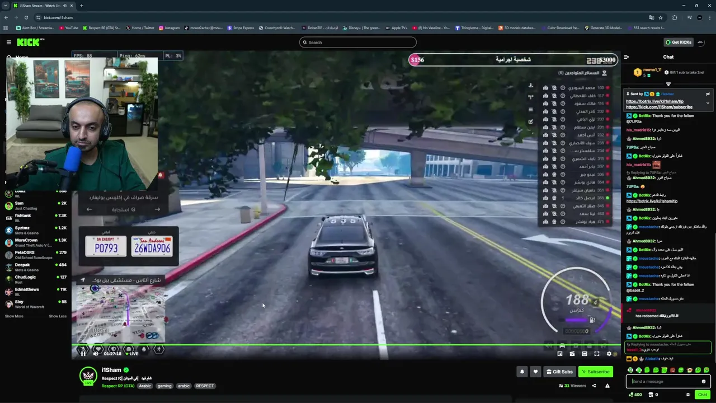Viewport: 716px width, 403px height.
Task: Select the RESPECT tag
Action: pyautogui.click(x=205, y=386)
